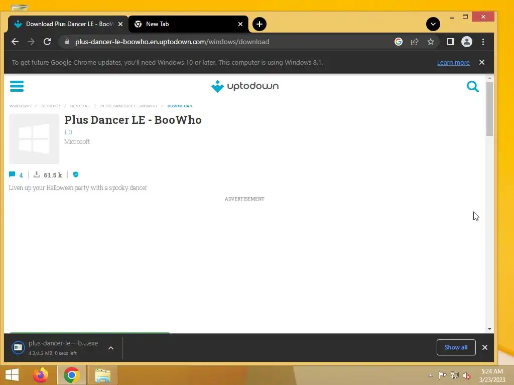The width and height of the screenshot is (514, 385).
Task: Select the Download Plus Dancer LE tab
Action: [x=68, y=24]
